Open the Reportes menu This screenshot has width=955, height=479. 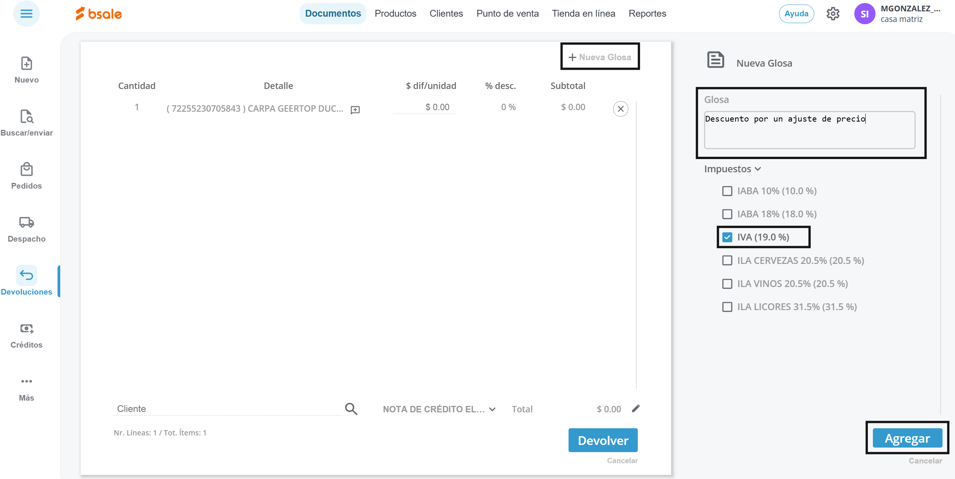click(x=647, y=14)
